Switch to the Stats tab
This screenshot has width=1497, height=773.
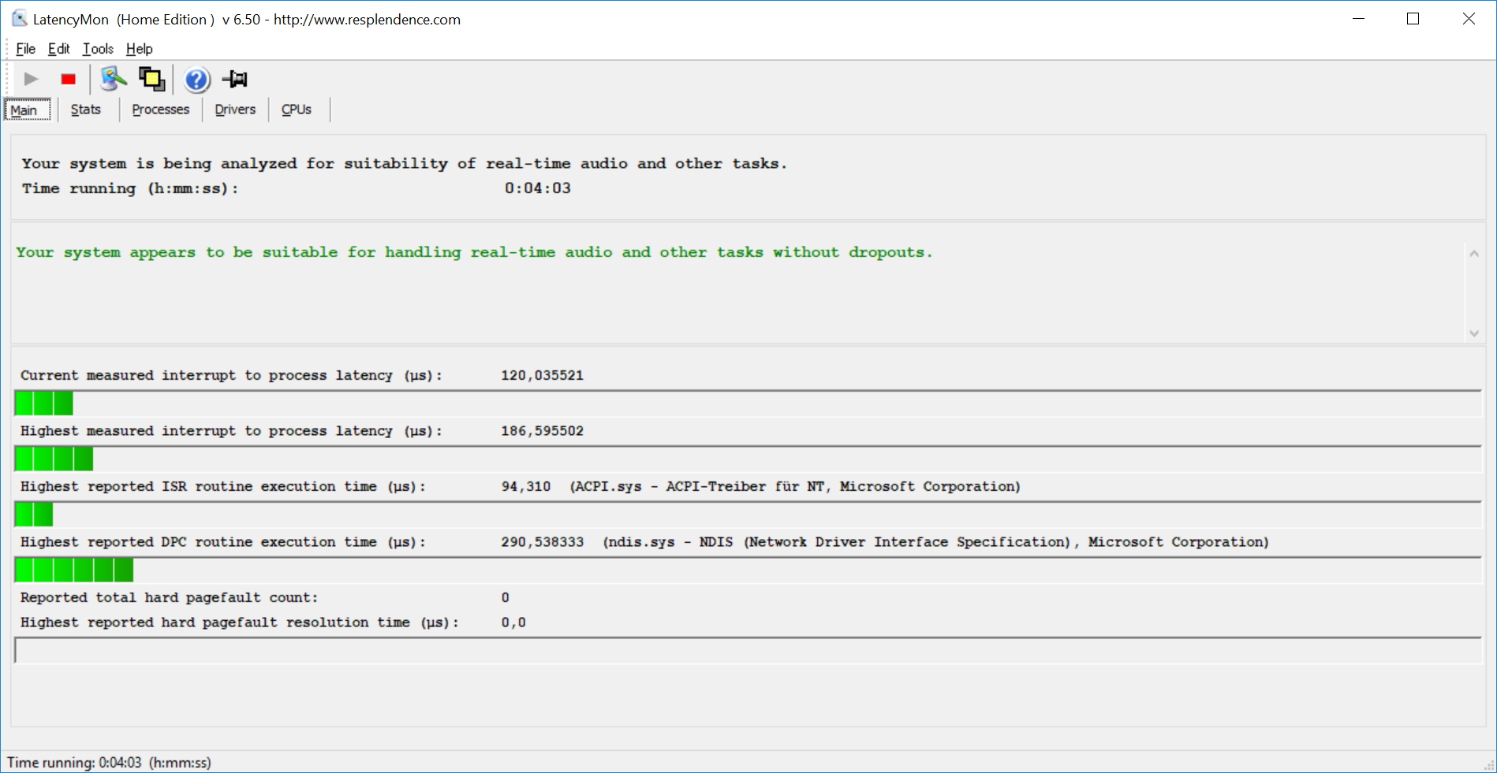coord(86,110)
